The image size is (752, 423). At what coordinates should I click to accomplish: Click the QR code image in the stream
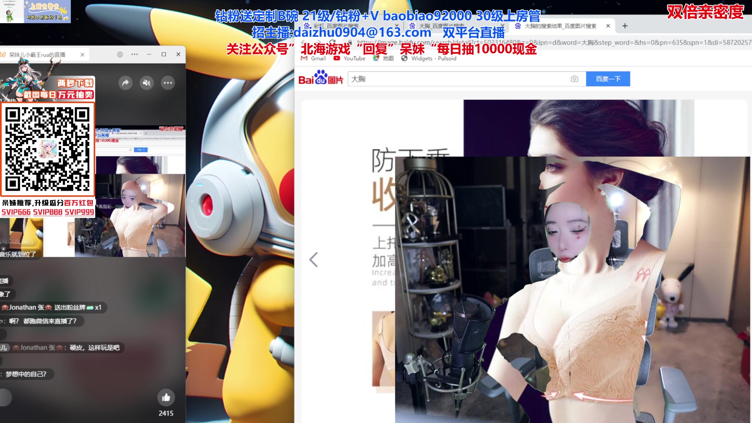click(47, 149)
